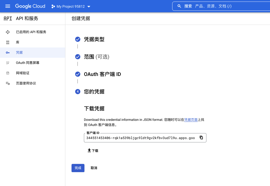The height and width of the screenshot is (186, 270).
Task: Click the API logo icon in sidebar header
Action: click(x=8, y=18)
